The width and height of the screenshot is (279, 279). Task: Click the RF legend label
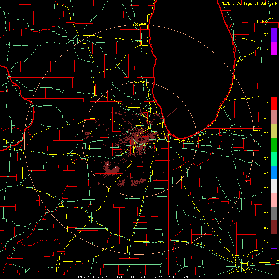pyautogui.click(x=266, y=35)
